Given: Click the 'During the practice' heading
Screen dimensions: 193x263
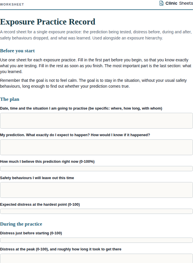Looking at the screenshot, I should coord(21,224).
